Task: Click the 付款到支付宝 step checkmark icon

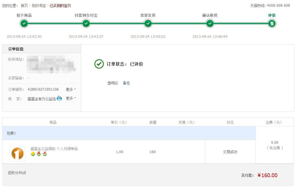Action: coord(86,24)
